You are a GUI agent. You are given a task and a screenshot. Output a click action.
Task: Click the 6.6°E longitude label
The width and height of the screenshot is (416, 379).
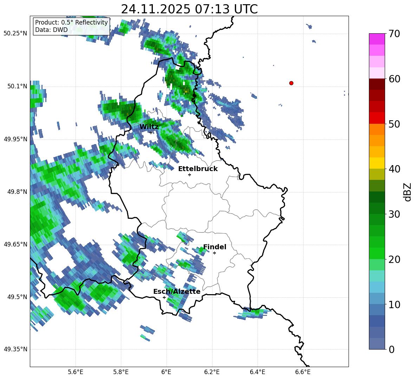pyautogui.click(x=303, y=372)
